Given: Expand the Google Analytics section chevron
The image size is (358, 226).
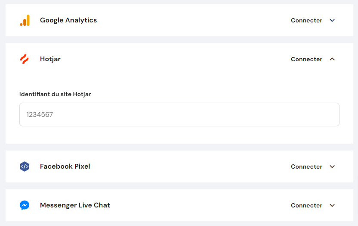Looking at the screenshot, I should click(332, 20).
